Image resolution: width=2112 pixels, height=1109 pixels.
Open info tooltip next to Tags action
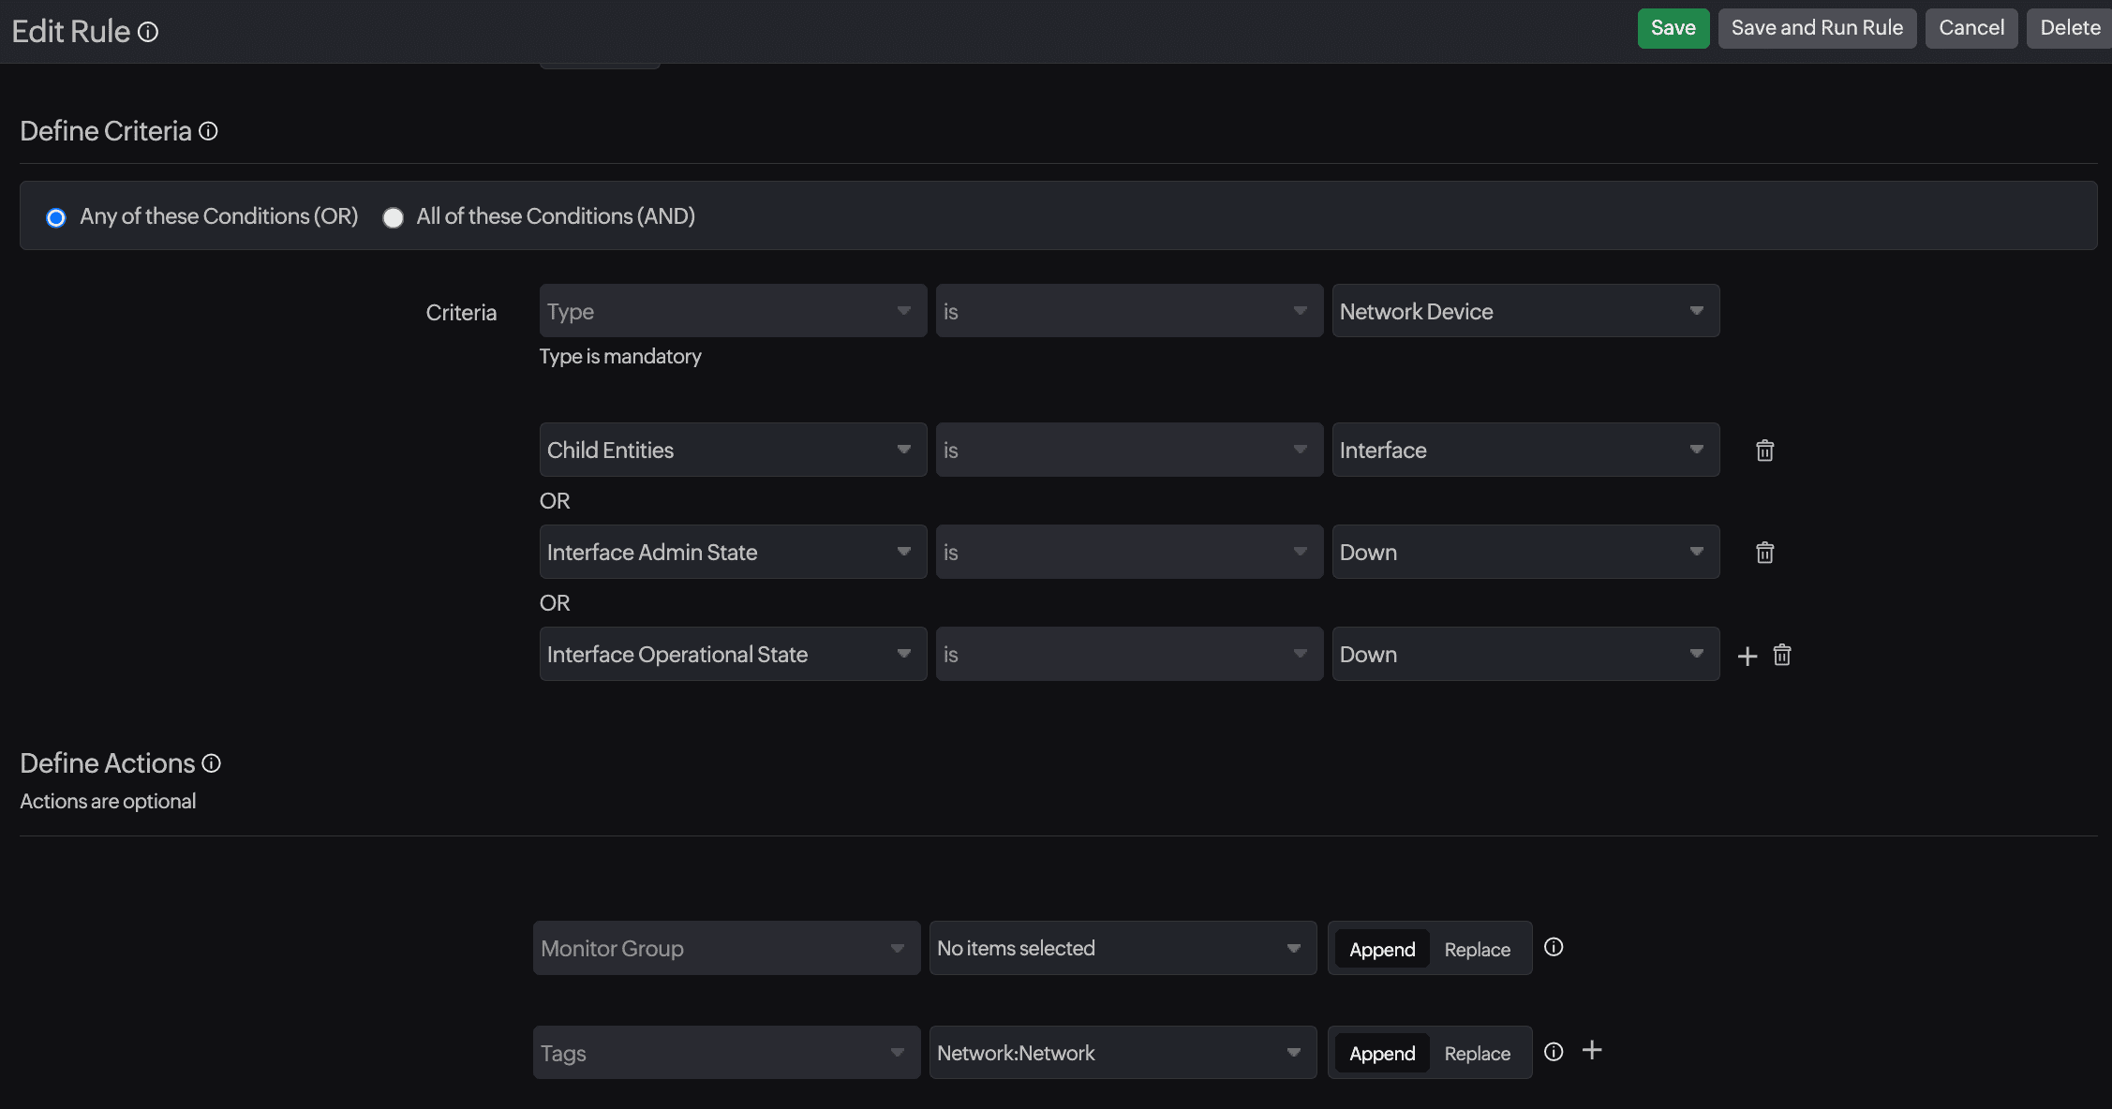pos(1553,1052)
